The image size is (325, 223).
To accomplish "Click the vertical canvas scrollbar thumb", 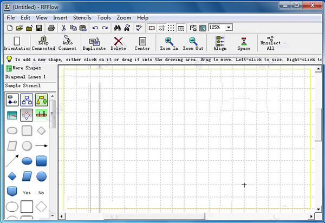I will [x=318, y=125].
